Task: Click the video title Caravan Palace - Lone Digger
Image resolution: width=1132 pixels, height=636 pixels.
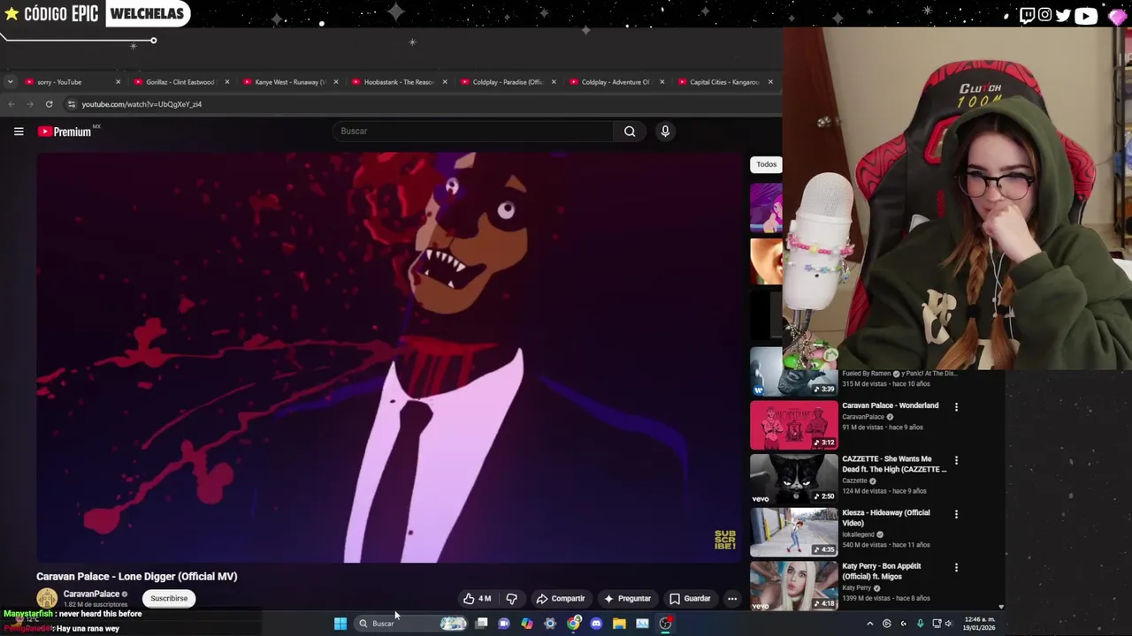Action: (137, 577)
